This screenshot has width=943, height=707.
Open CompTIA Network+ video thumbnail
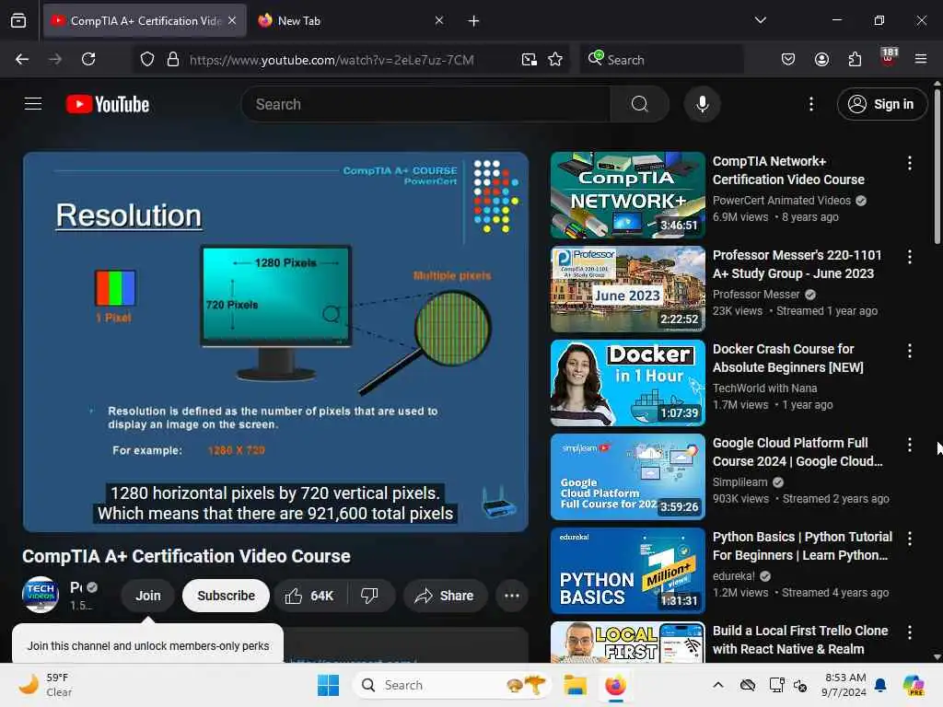[x=627, y=195]
